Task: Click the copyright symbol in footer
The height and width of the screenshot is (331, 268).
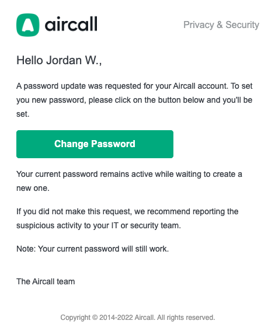Action: 95,318
